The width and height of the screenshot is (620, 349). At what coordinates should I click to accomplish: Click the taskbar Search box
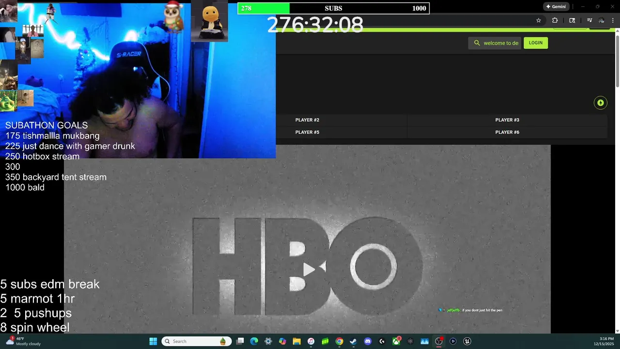tap(196, 341)
